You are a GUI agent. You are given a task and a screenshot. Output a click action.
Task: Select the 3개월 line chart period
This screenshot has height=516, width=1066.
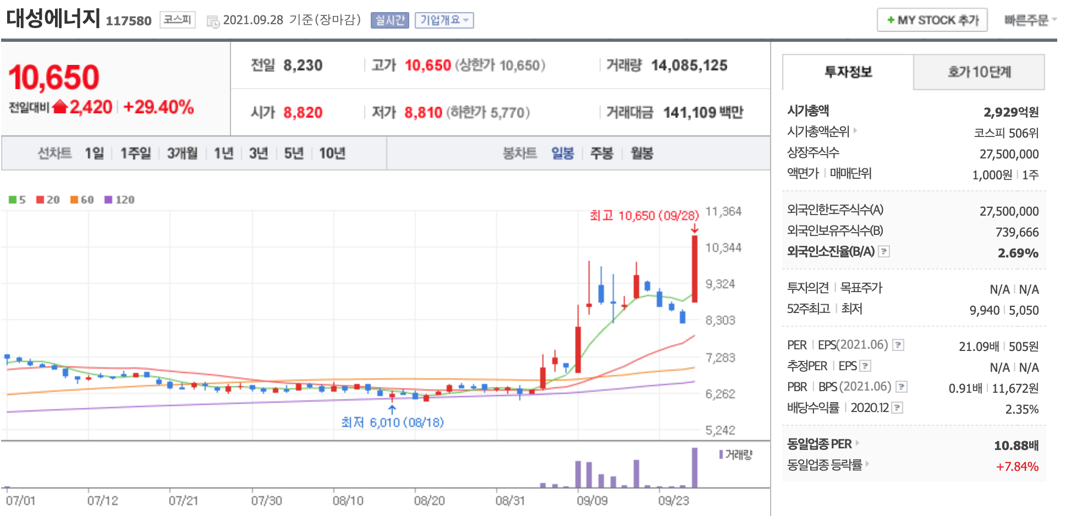click(x=182, y=153)
